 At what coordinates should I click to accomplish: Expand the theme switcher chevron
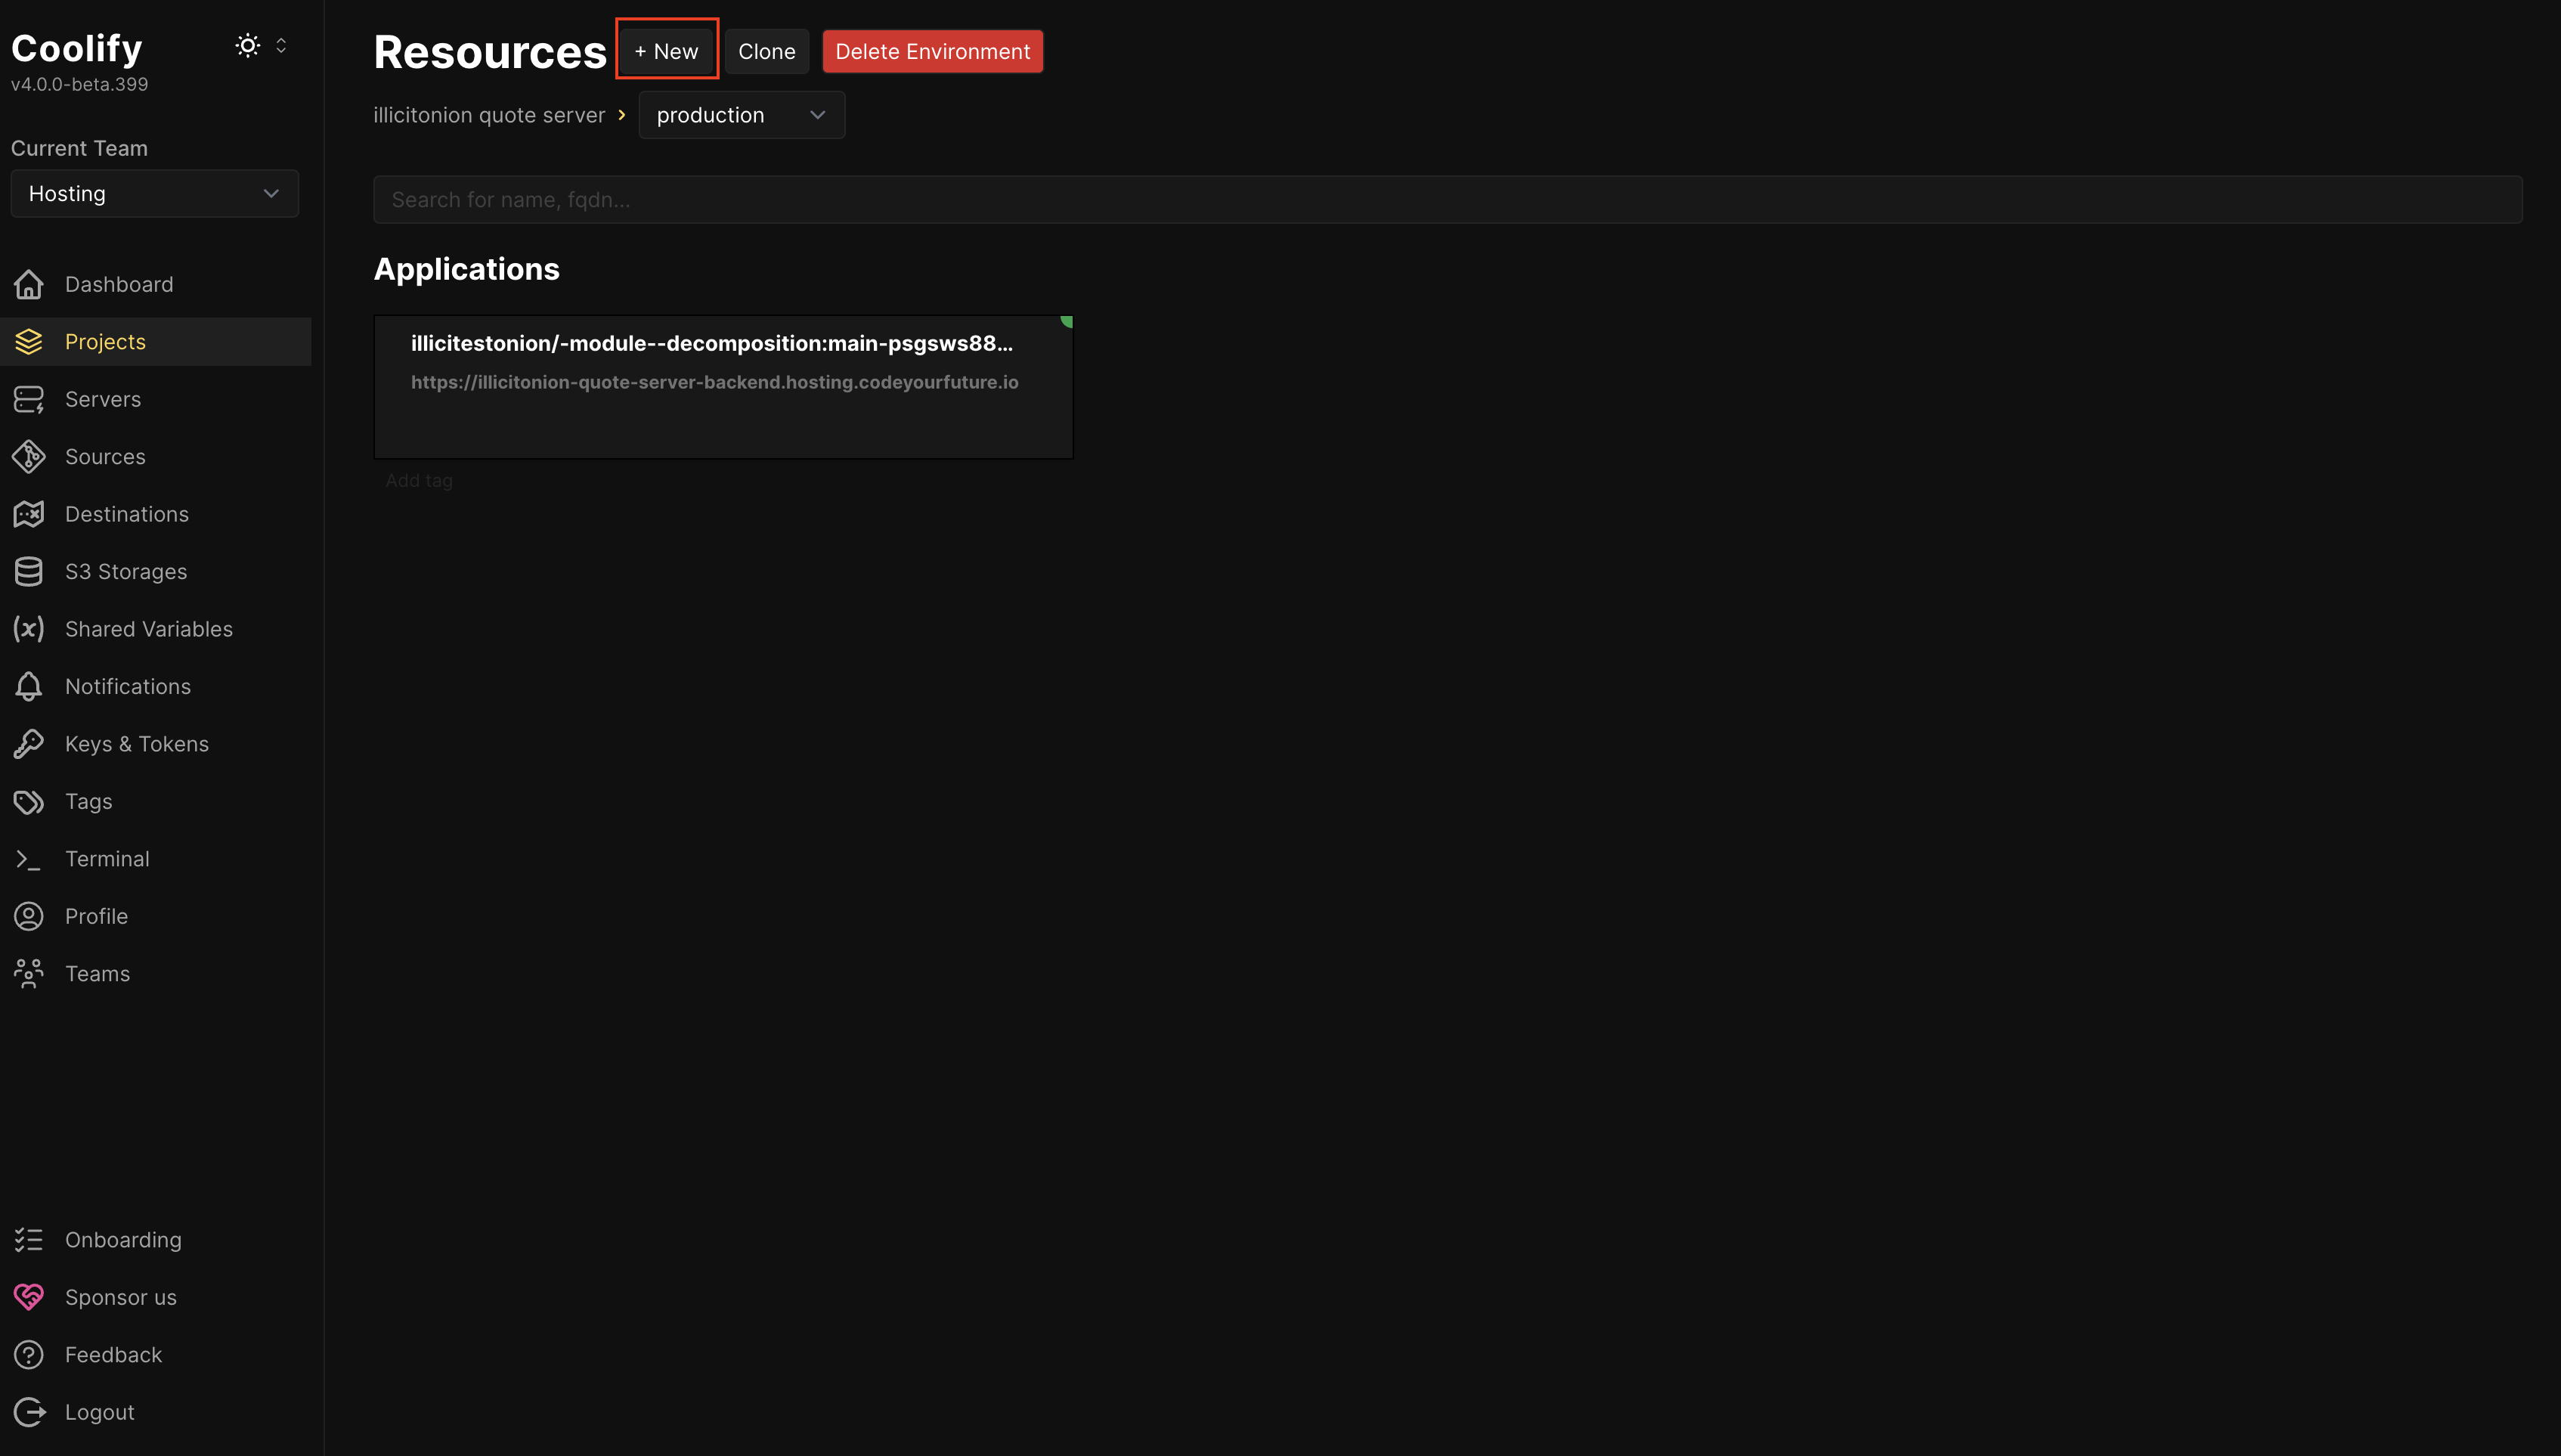click(x=281, y=45)
